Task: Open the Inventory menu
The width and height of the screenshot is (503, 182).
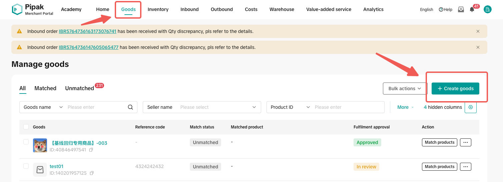Action: pyautogui.click(x=158, y=9)
